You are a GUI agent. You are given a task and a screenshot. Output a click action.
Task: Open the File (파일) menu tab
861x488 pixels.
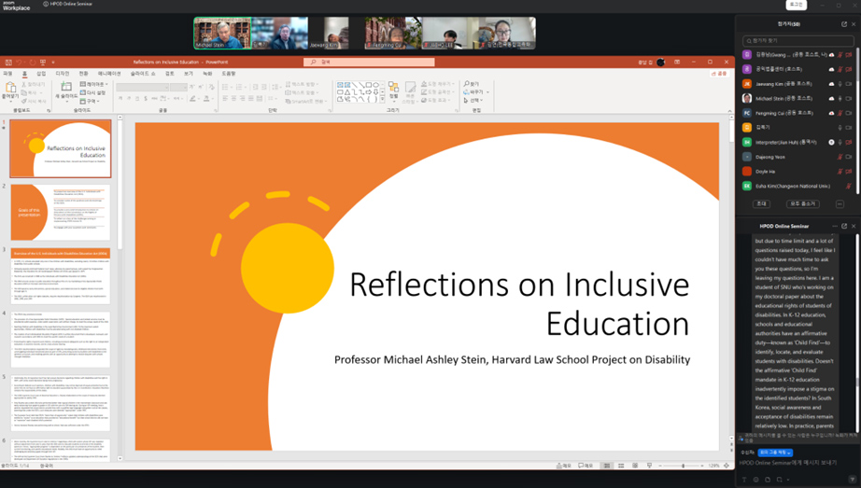(7, 74)
